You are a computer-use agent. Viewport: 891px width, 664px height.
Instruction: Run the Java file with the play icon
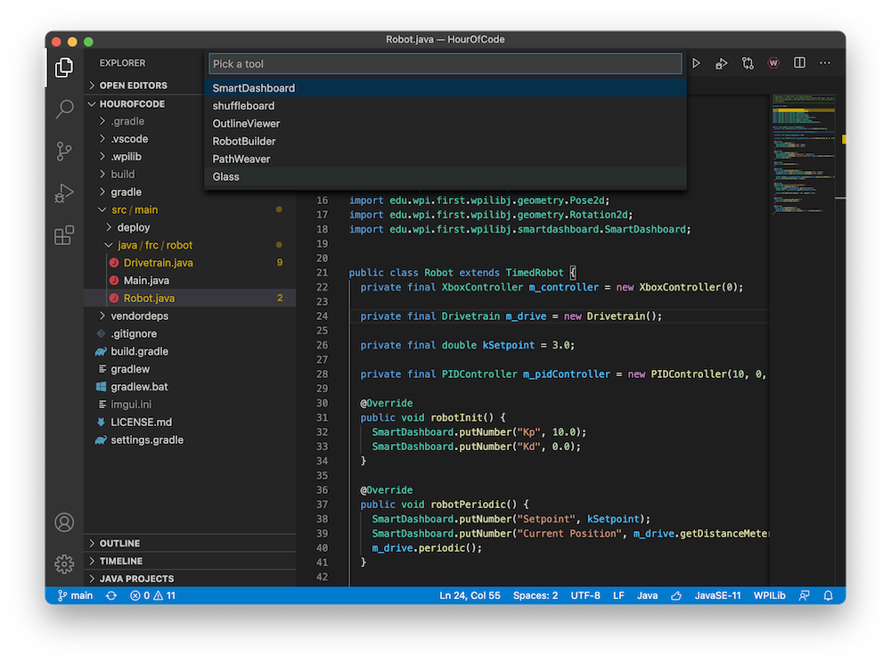[696, 62]
